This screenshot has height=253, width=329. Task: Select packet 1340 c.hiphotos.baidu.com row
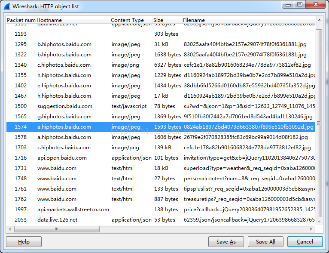(161, 65)
